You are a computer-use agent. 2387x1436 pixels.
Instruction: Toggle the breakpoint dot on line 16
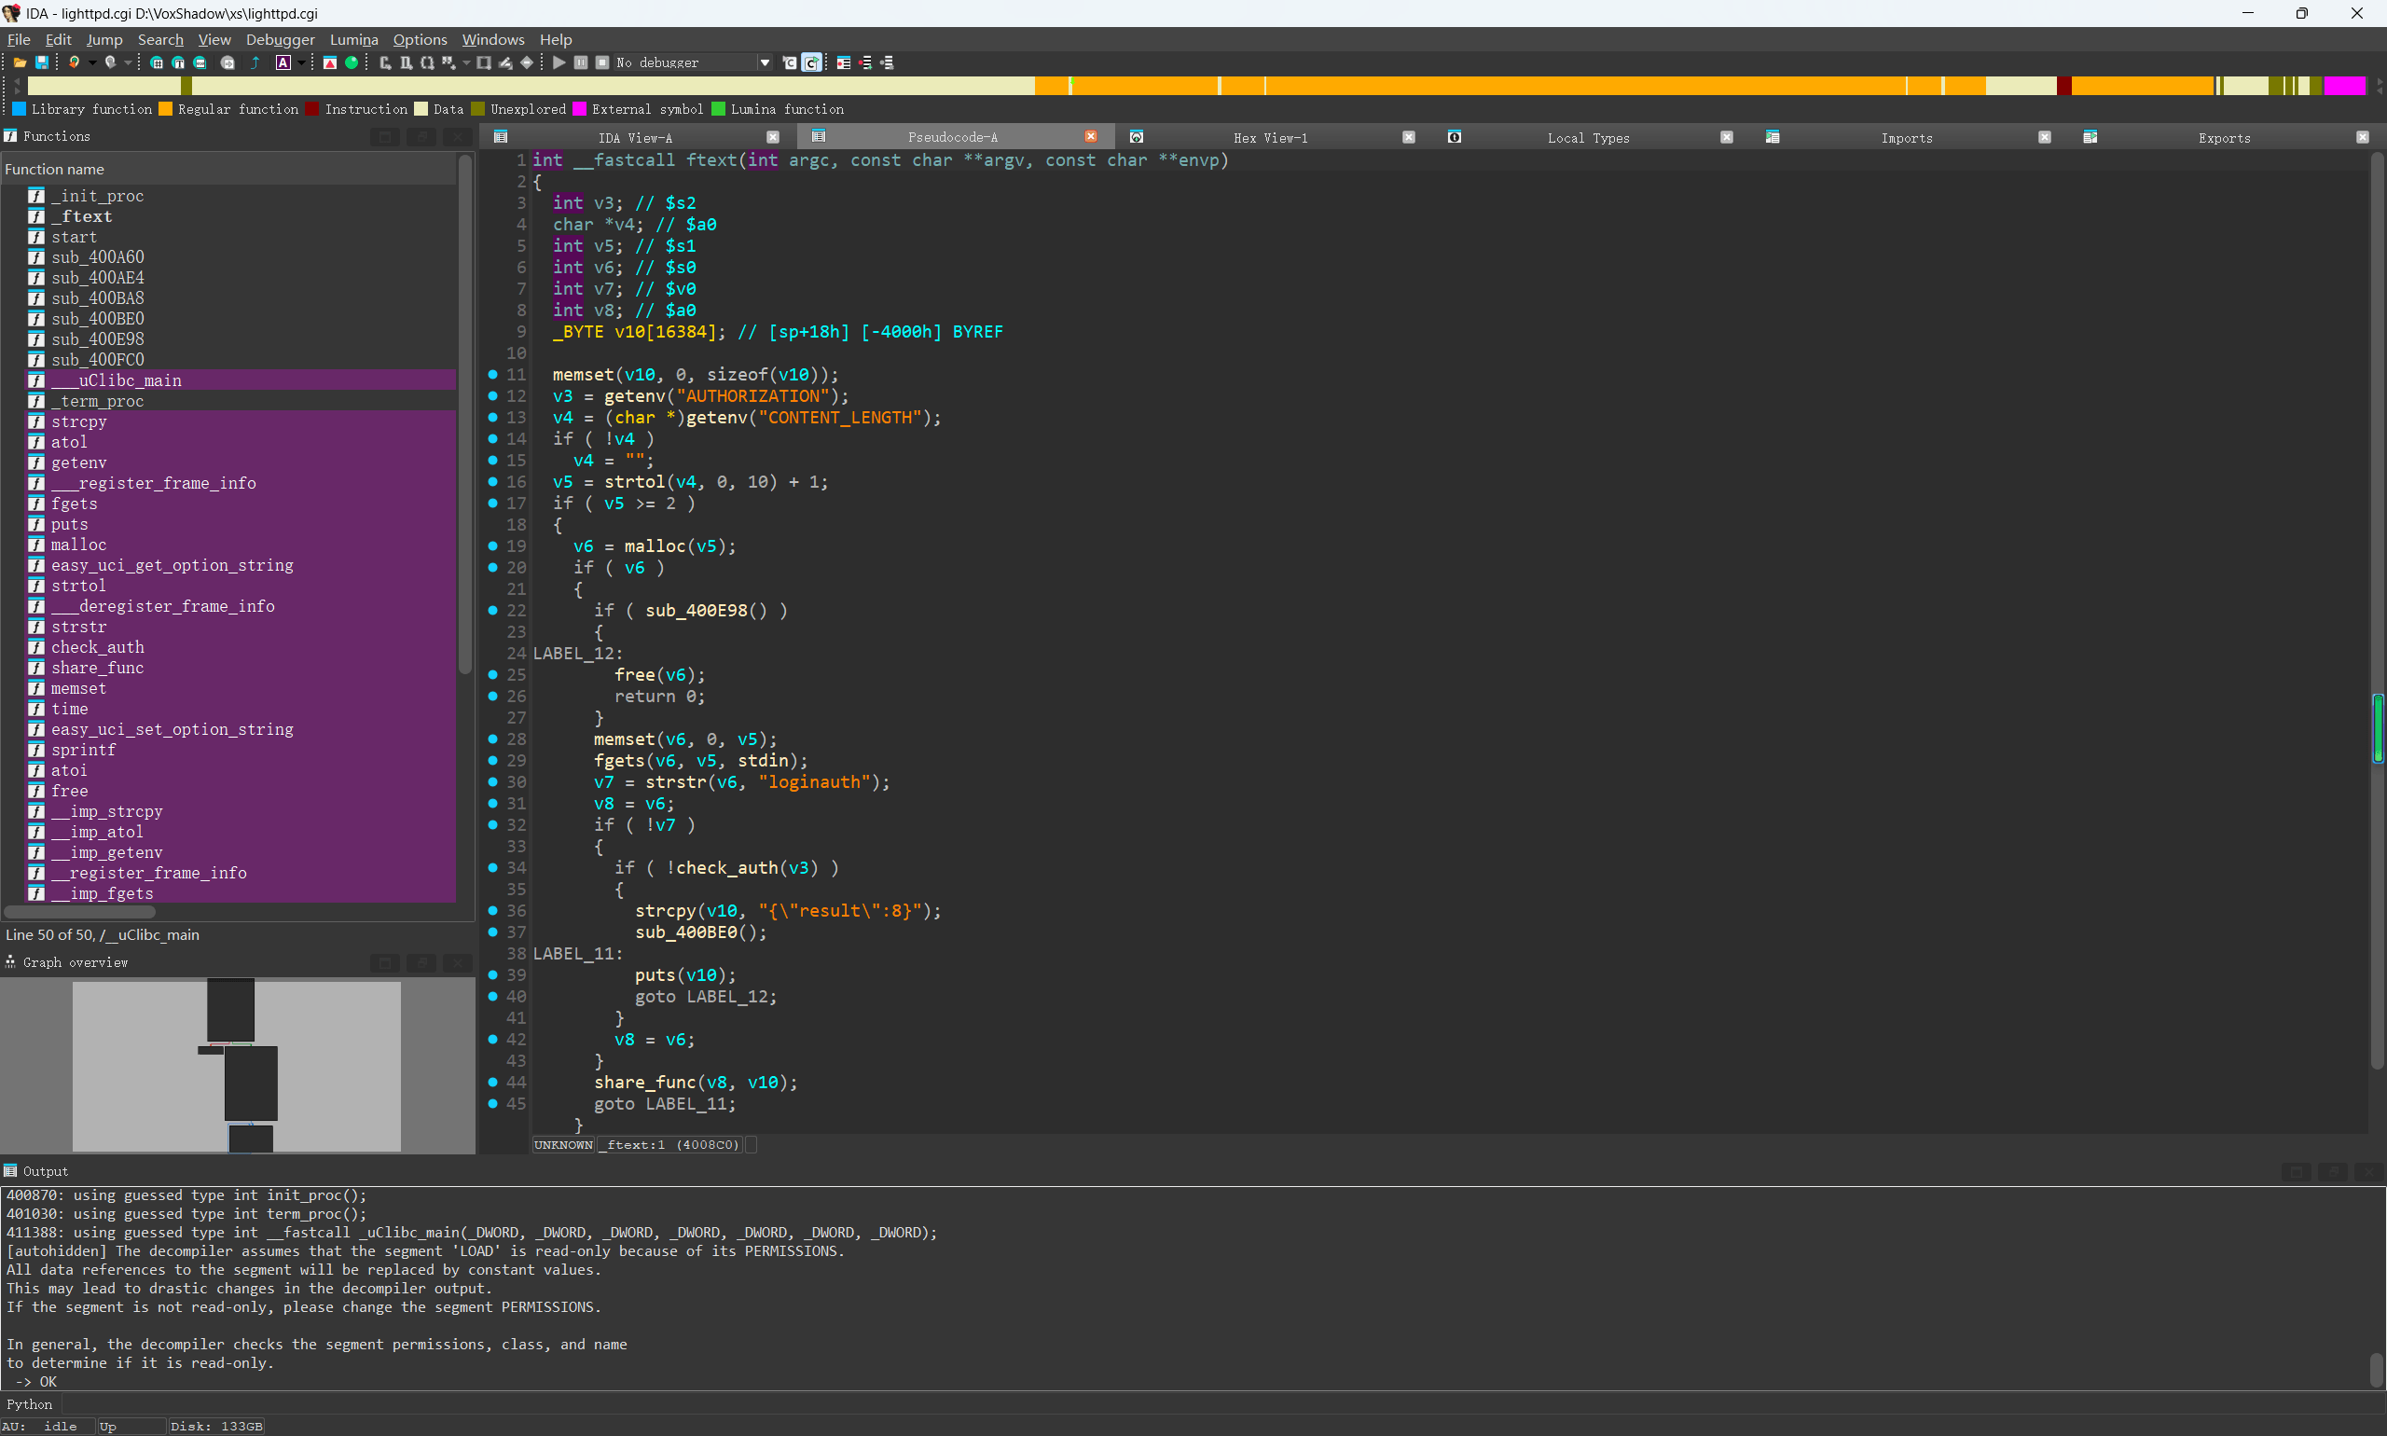click(x=492, y=482)
